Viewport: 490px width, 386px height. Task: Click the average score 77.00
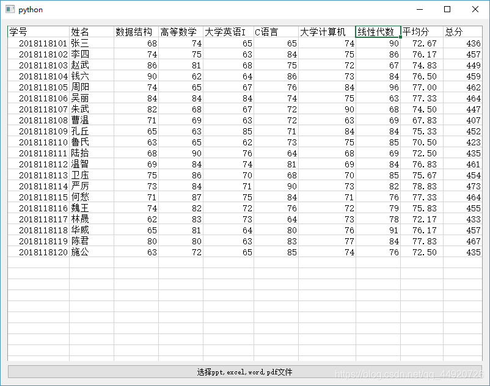pyautogui.click(x=422, y=87)
